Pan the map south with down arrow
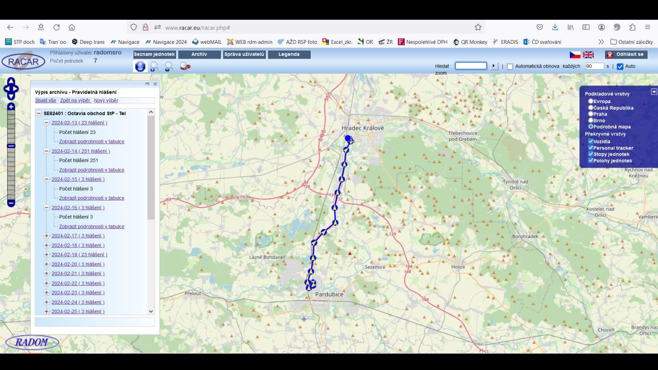This screenshot has height=370, width=658. (x=11, y=96)
